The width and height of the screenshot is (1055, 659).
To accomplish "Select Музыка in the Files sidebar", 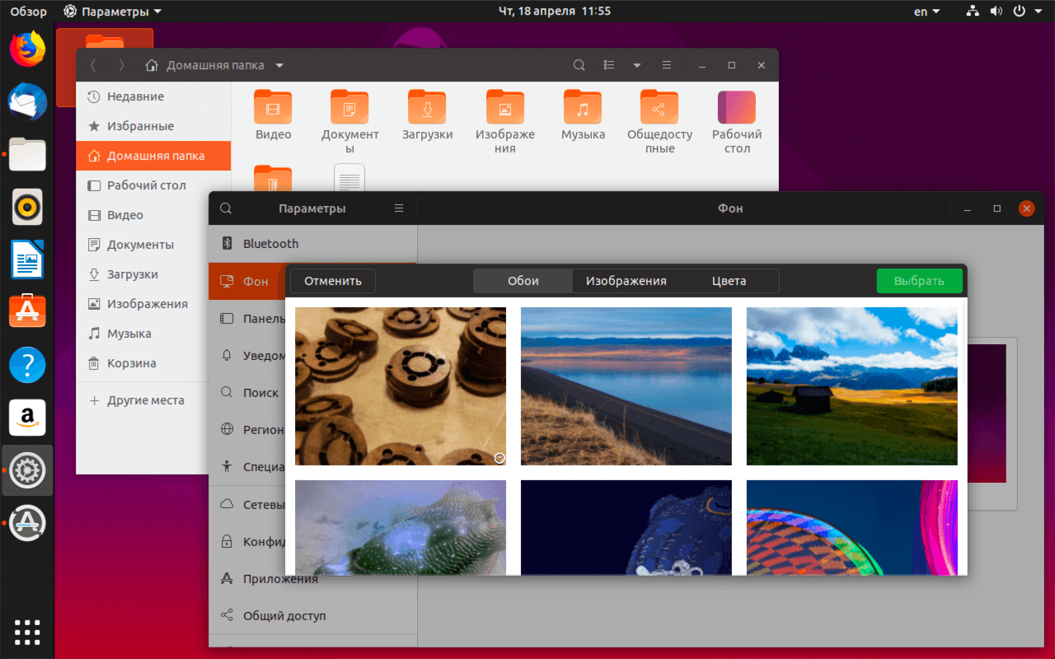I will [142, 334].
